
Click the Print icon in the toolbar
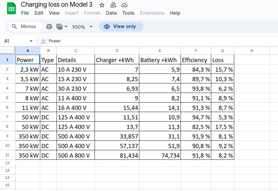tap(49, 27)
